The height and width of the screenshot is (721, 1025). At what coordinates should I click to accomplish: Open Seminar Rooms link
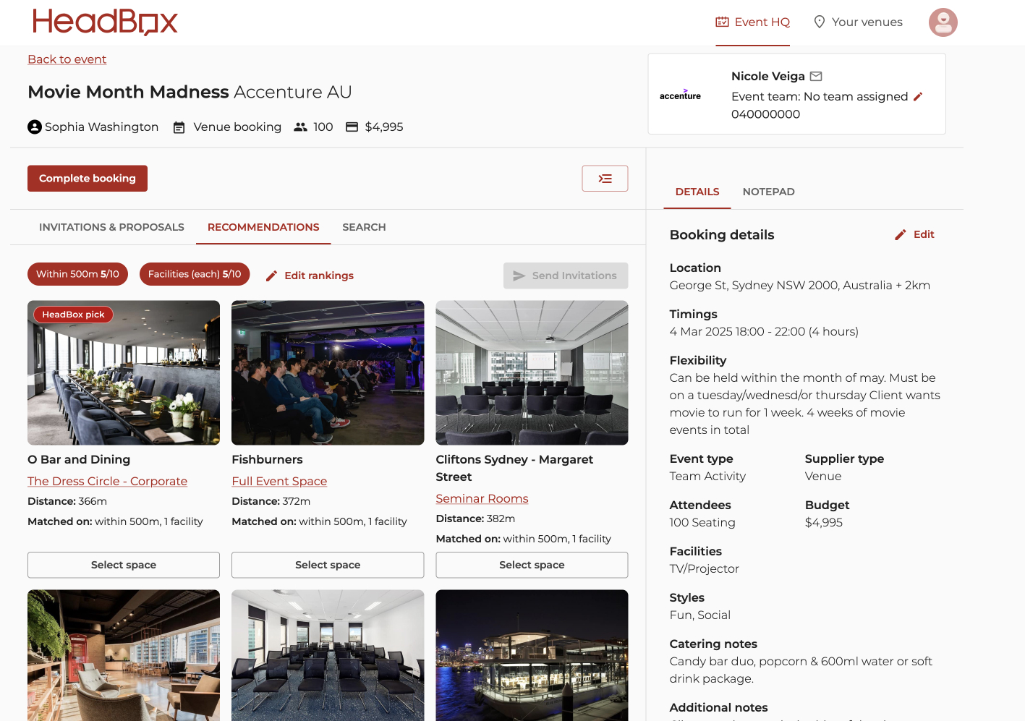click(482, 498)
